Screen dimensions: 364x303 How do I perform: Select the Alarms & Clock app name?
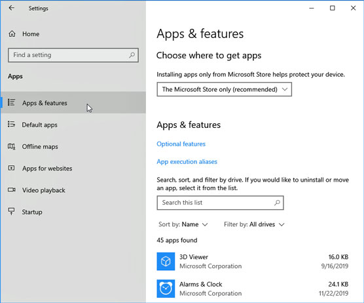(x=200, y=284)
